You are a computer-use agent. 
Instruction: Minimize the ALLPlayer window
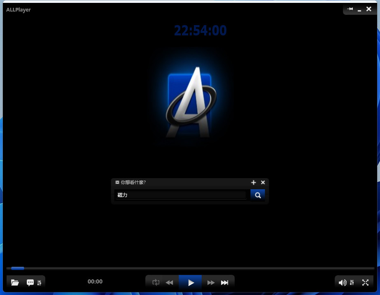[359, 10]
